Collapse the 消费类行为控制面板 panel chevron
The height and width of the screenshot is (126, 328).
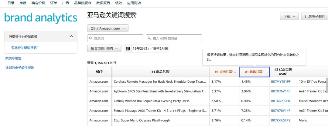coord(71,36)
